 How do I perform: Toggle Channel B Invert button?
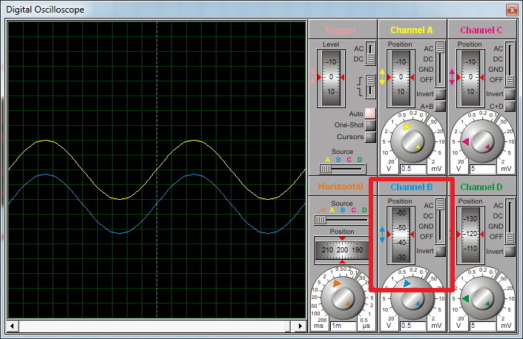[x=440, y=251]
